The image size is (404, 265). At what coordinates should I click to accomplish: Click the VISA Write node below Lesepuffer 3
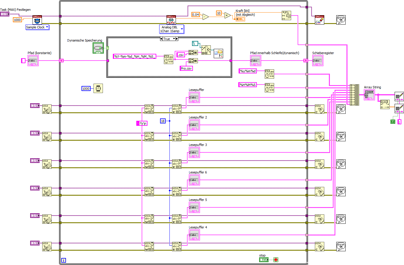click(x=149, y=164)
